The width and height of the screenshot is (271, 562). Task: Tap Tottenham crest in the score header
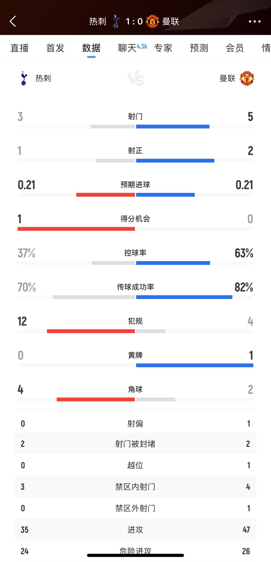[x=116, y=21]
